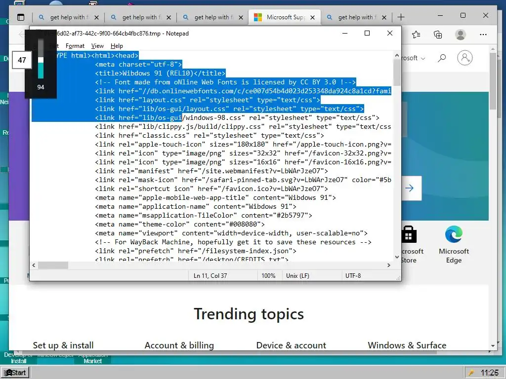
Task: Open the Microsoft Edge product icon
Action: pyautogui.click(x=454, y=234)
